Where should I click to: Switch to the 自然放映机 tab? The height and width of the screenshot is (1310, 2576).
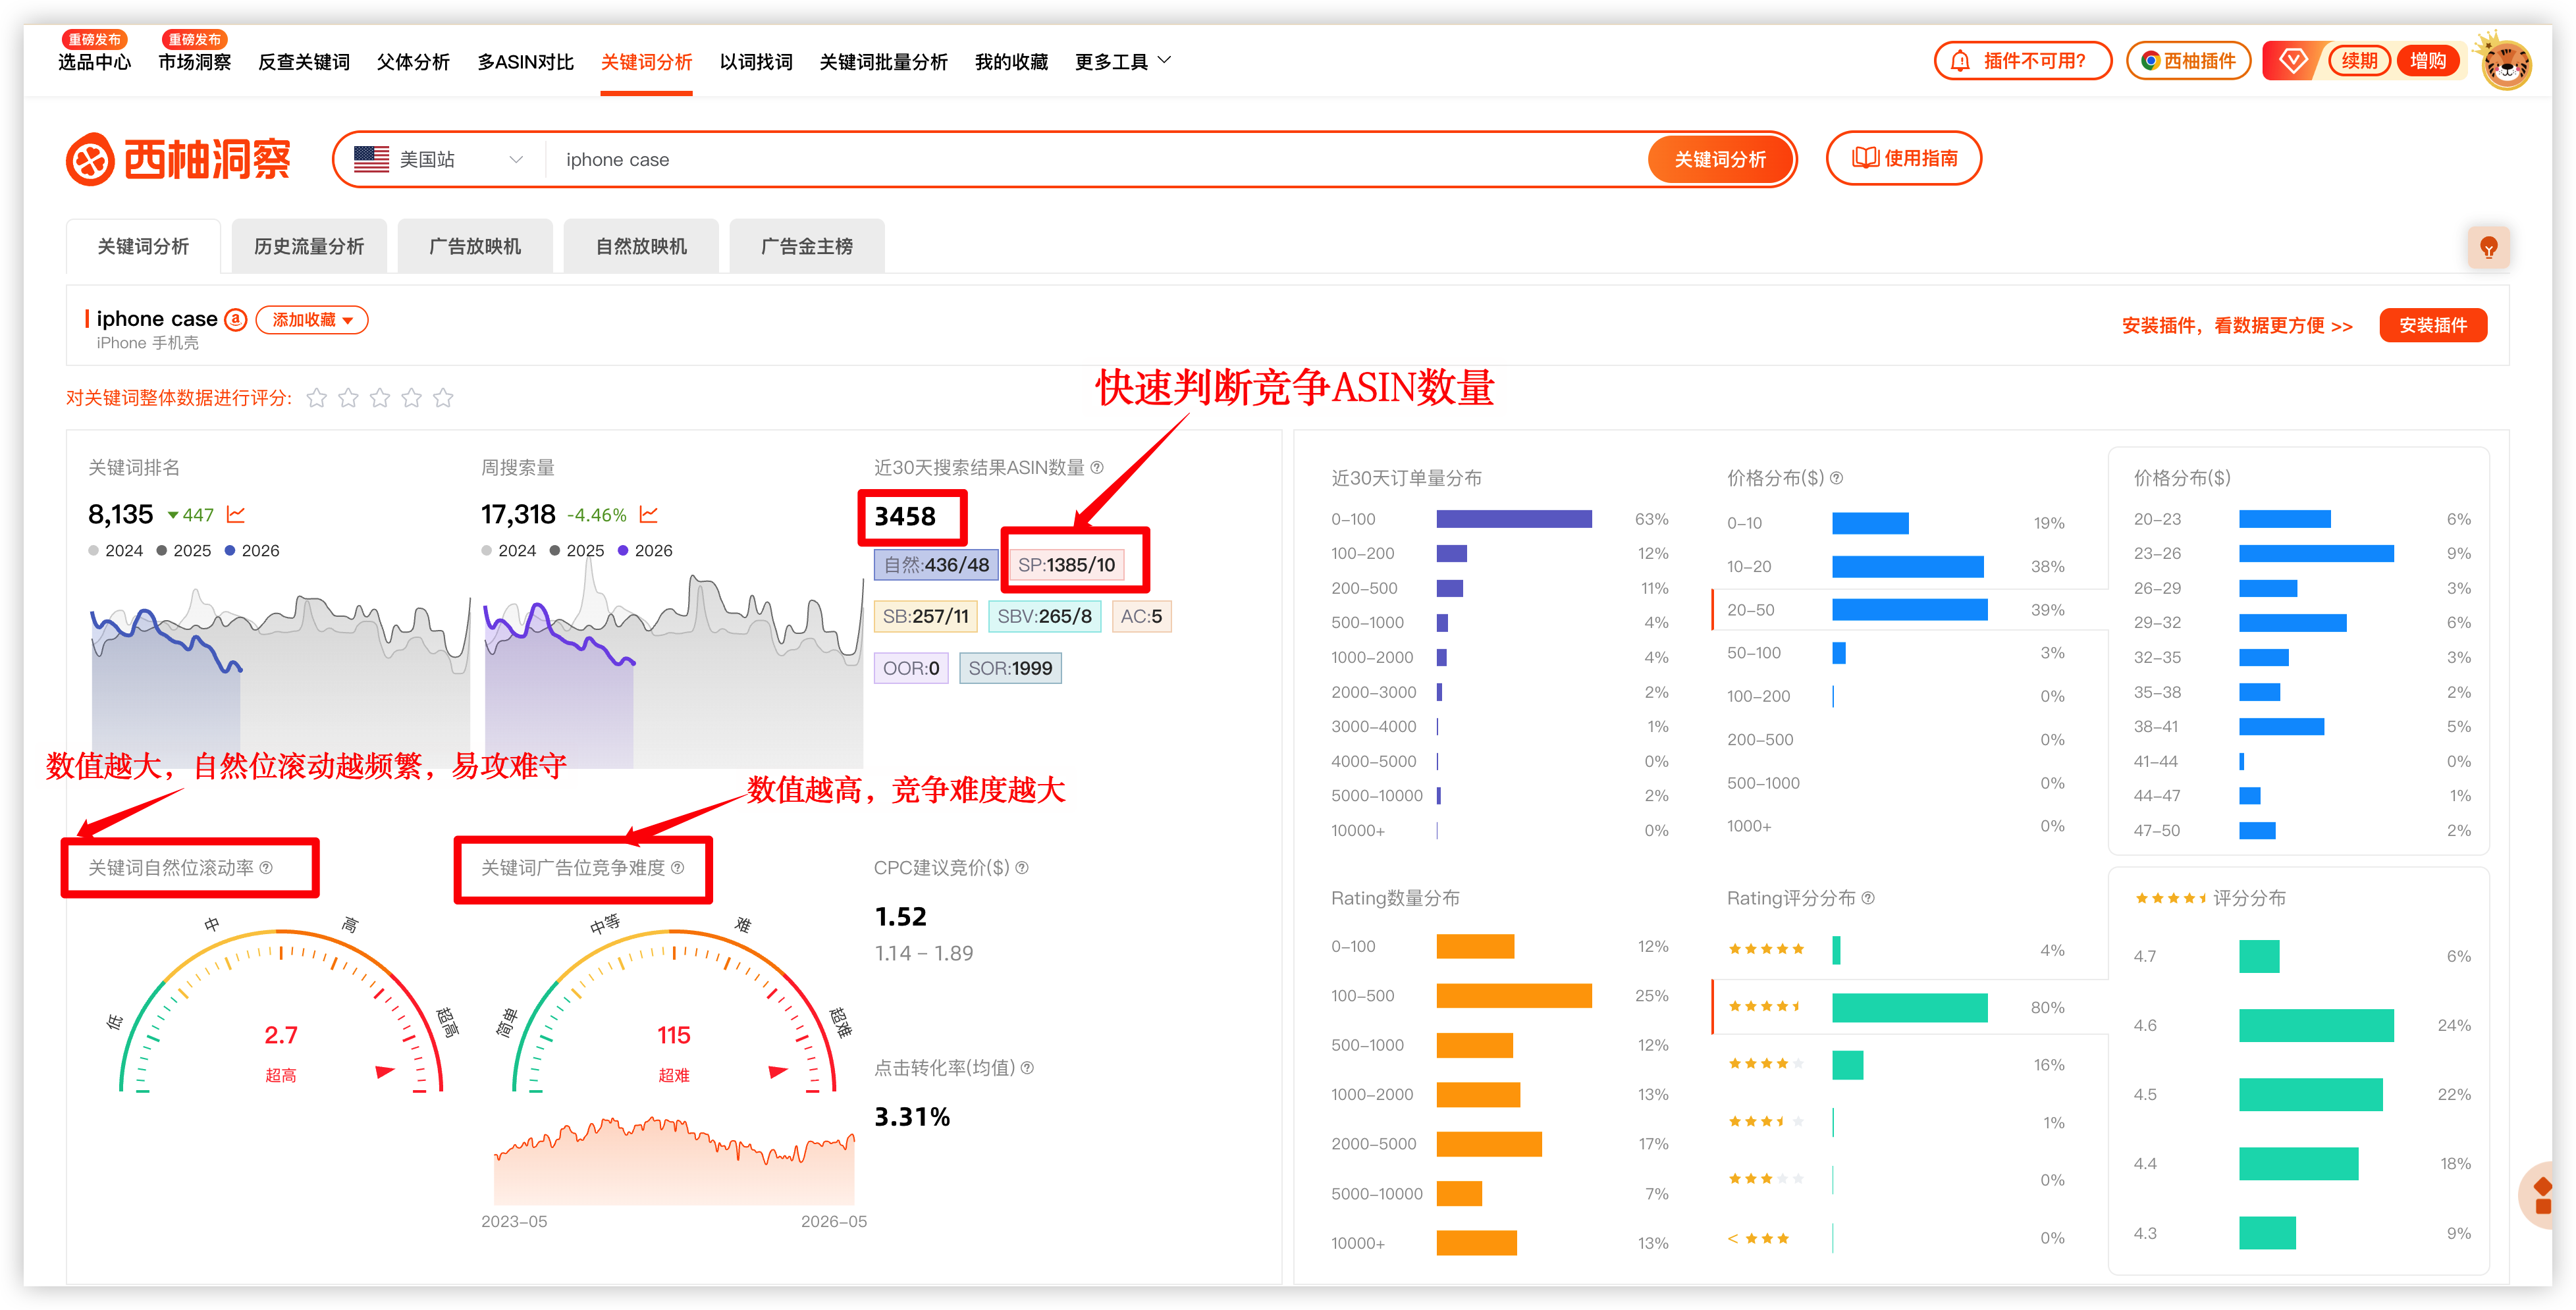pos(641,246)
